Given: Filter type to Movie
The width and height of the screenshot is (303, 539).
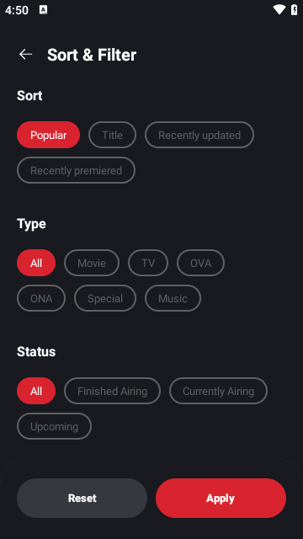Looking at the screenshot, I should click(92, 263).
